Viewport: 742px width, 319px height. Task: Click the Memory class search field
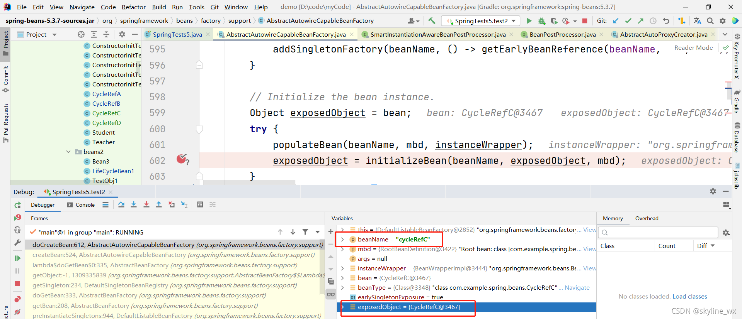coord(658,232)
